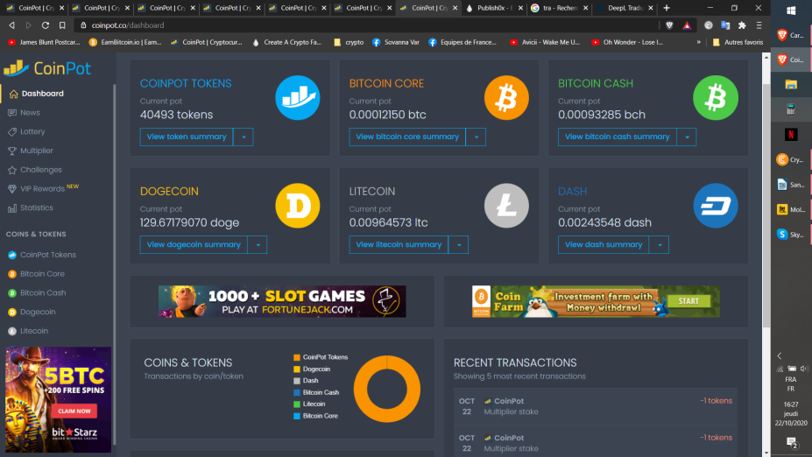The image size is (812, 457).
Task: Click the Netflix icon in taskbar
Action: click(x=791, y=135)
